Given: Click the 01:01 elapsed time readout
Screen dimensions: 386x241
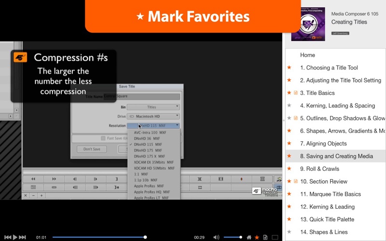Looking at the screenshot, I should click(x=41, y=237).
